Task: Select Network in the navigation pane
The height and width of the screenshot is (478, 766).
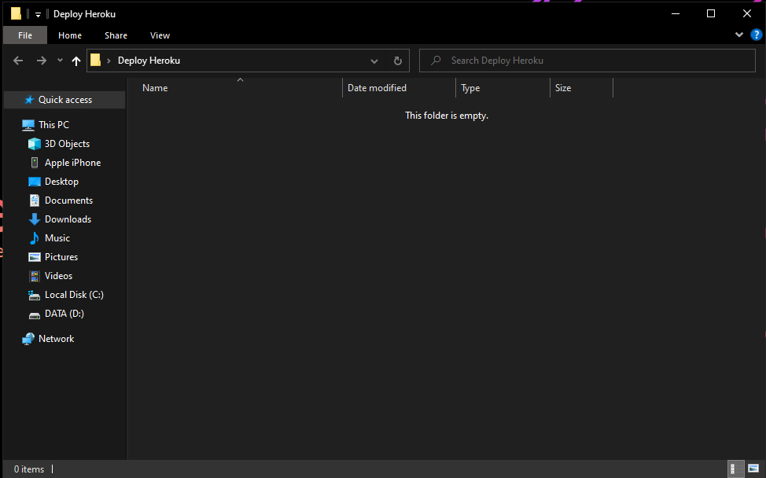Action: [56, 338]
